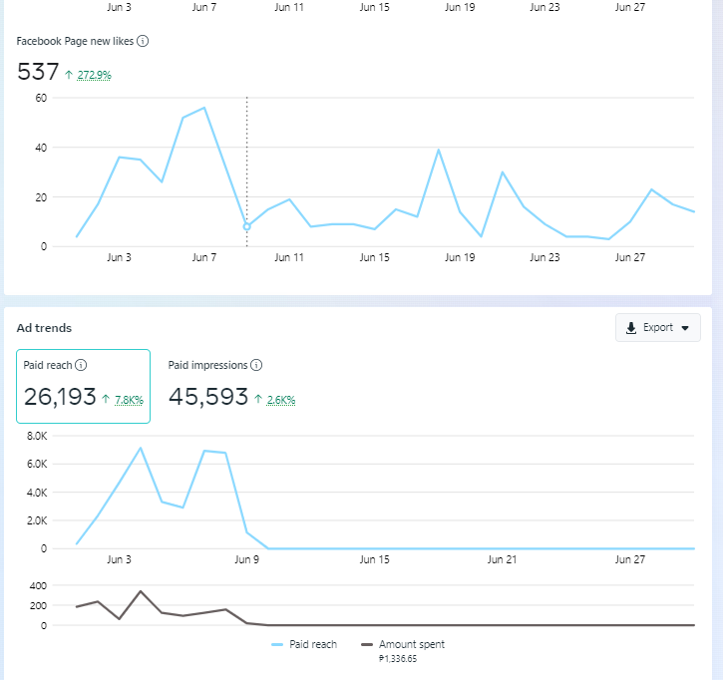Click the download icon on Export button
Image resolution: width=723 pixels, height=680 pixels.
[x=631, y=328]
